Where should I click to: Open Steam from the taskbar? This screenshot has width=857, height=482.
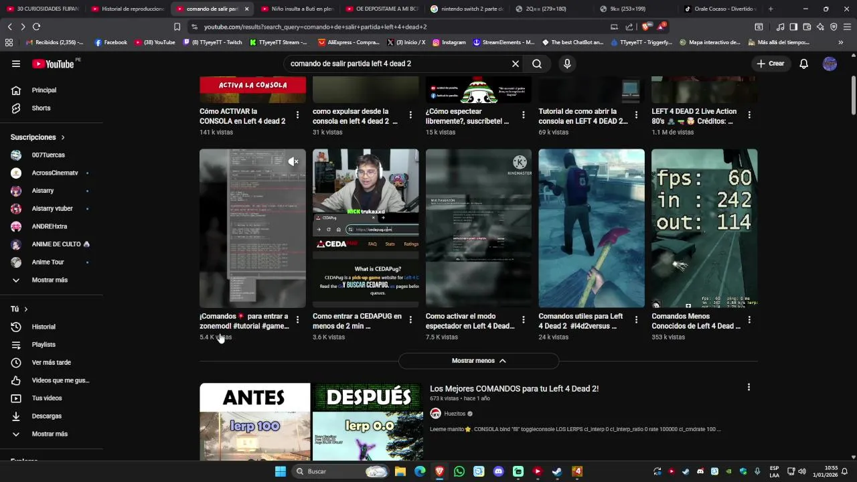click(557, 471)
